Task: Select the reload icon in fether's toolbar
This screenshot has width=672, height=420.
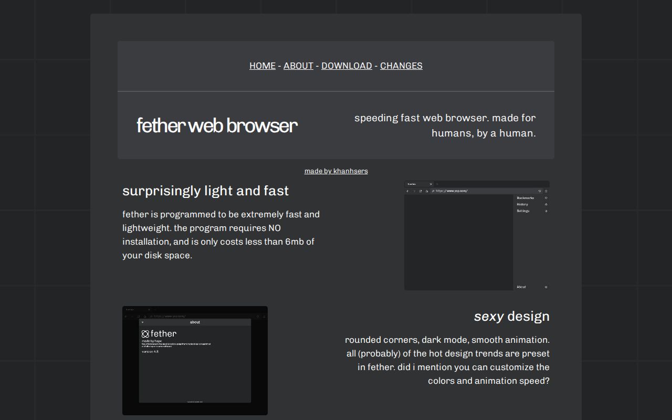Action: point(421,191)
